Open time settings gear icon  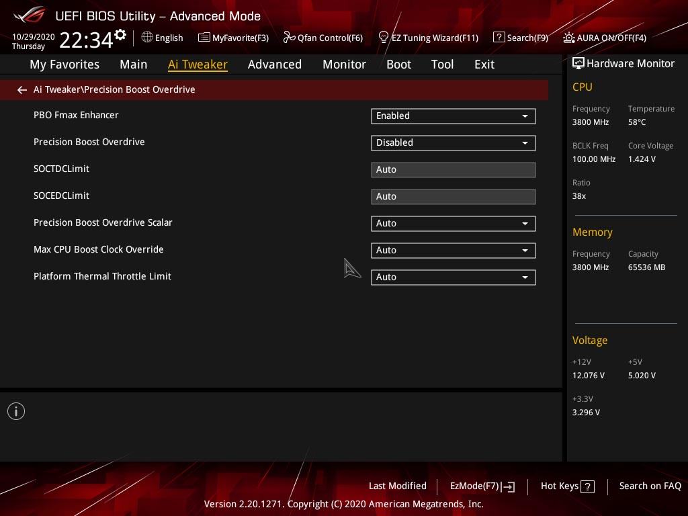click(120, 34)
